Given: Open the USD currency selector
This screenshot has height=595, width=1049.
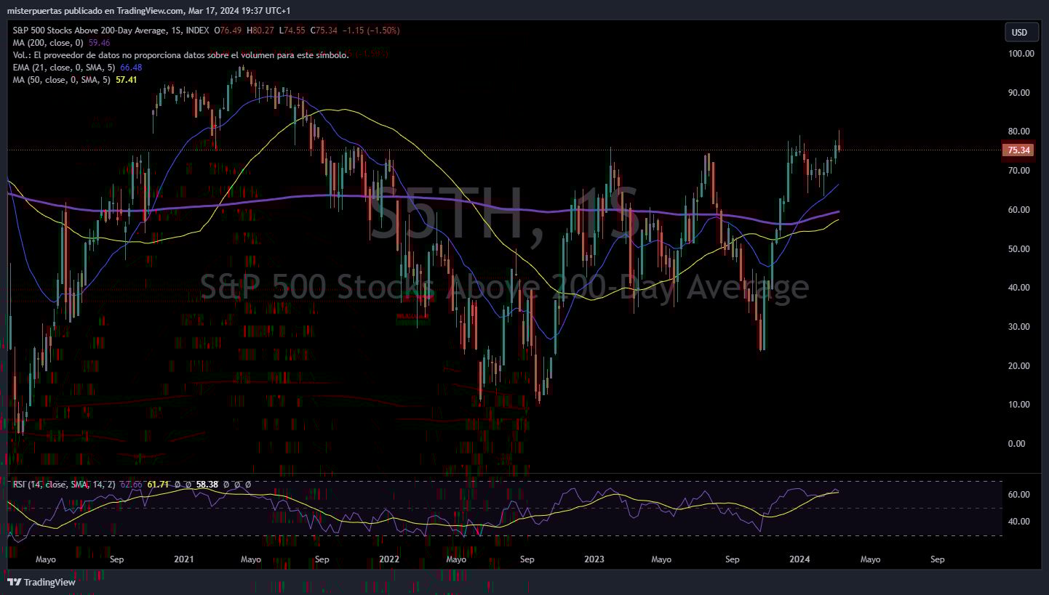Looking at the screenshot, I should [x=1019, y=32].
